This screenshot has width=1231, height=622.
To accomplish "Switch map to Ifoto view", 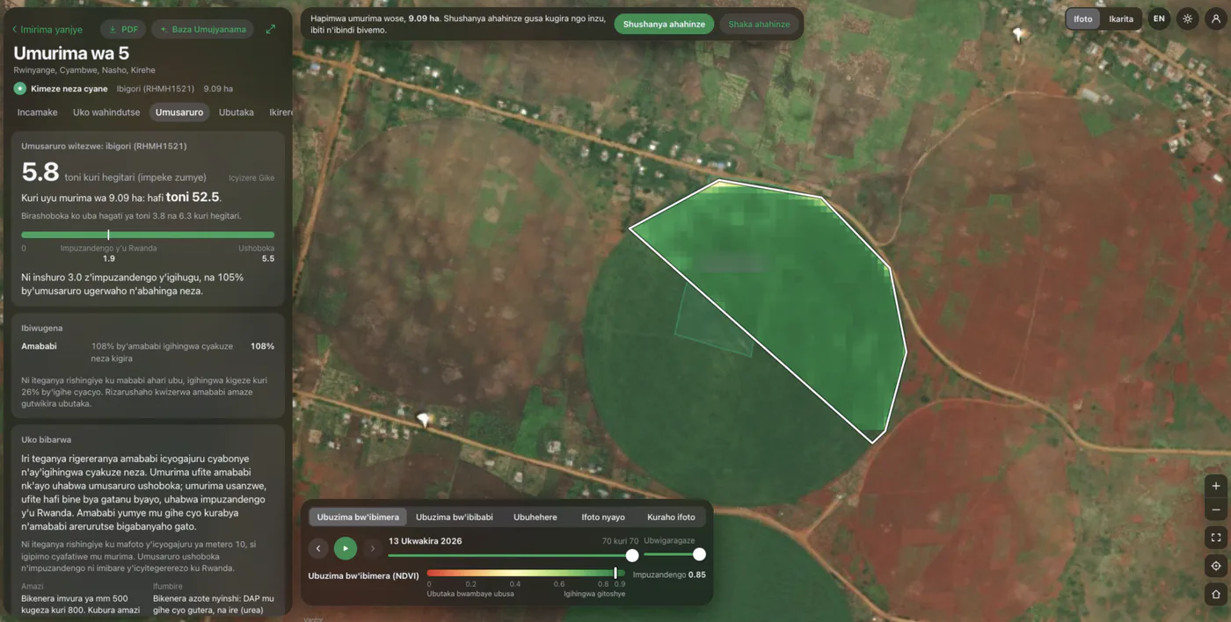I will coord(1083,18).
